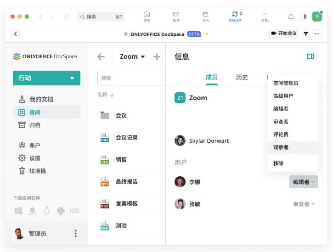Start a meeting with 开始会议 button
This screenshot has height=252, width=333.
pyautogui.click(x=284, y=34)
